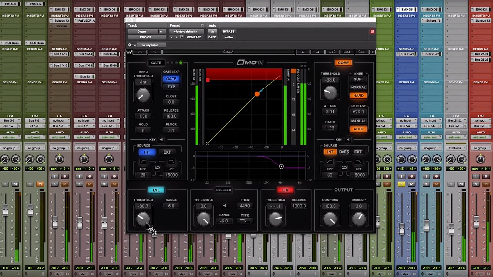This screenshot has height=277, width=493.
Task: Toggle the LIM limiter section button
Action: pos(285,190)
